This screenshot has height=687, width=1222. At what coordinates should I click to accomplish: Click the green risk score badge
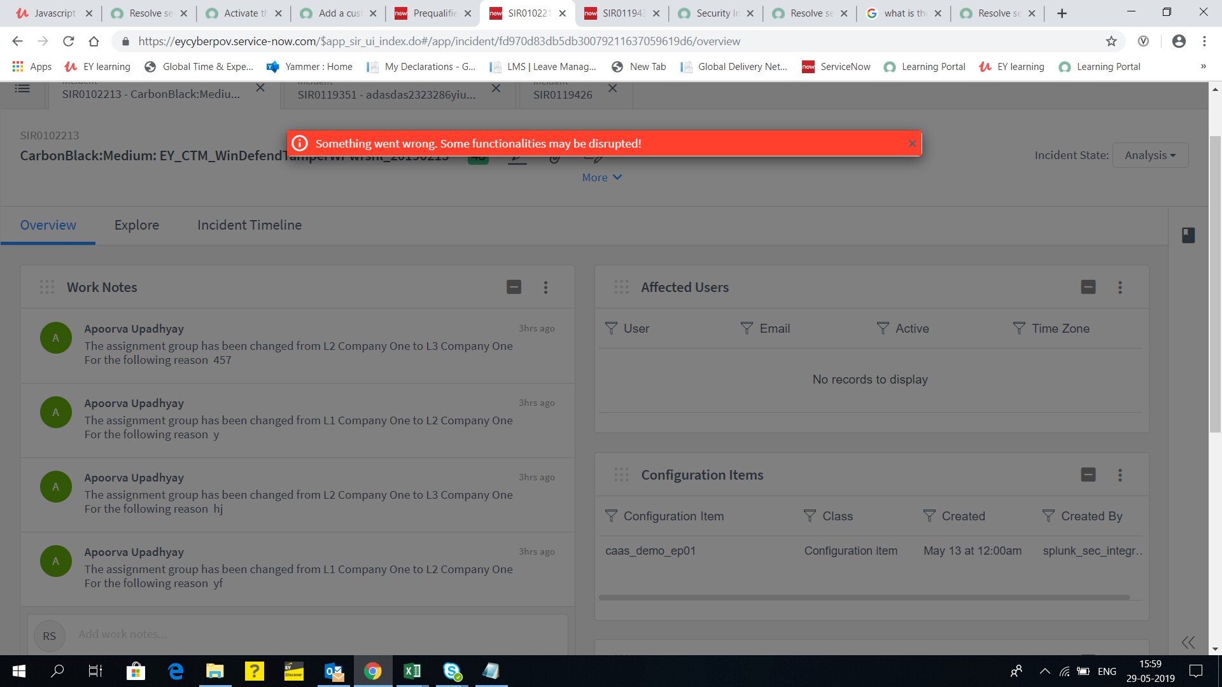point(478,157)
